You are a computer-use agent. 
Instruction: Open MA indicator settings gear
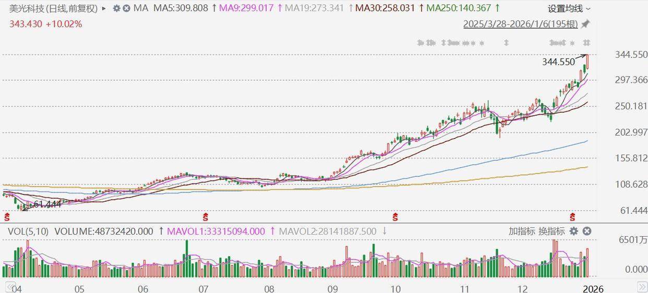[116, 8]
